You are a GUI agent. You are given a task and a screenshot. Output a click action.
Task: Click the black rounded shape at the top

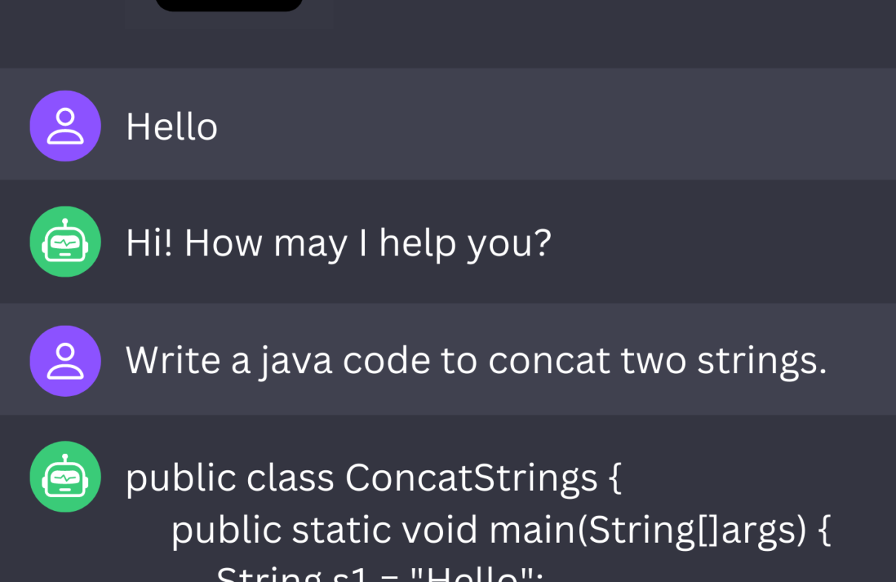[x=229, y=5]
